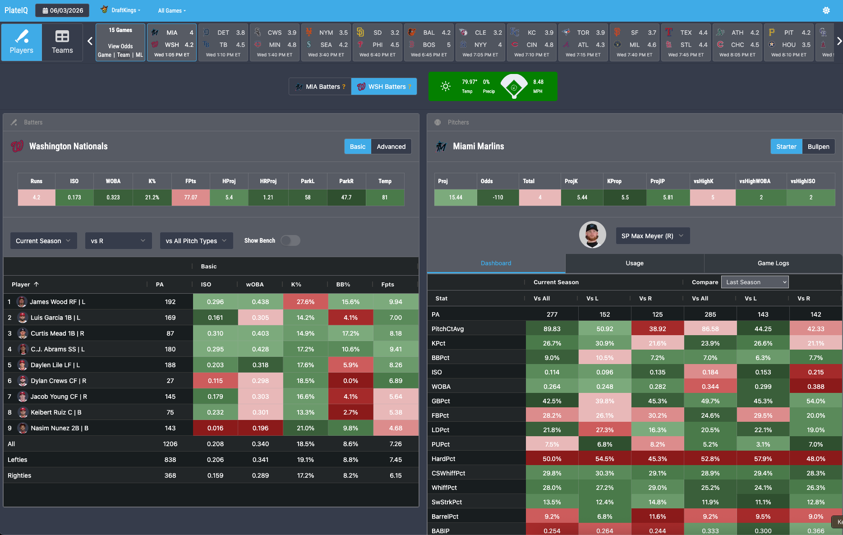Click the ML odds link
The height and width of the screenshot is (535, 843).
click(139, 55)
